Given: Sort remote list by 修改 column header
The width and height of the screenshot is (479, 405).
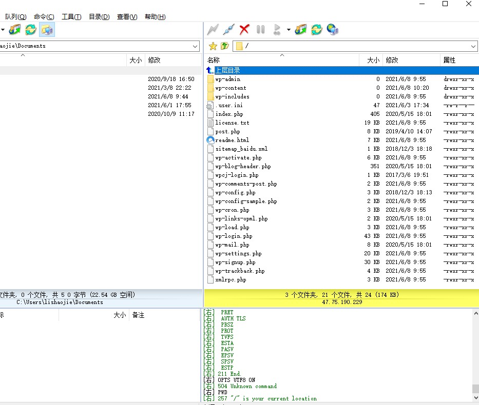Looking at the screenshot, I should 411,60.
